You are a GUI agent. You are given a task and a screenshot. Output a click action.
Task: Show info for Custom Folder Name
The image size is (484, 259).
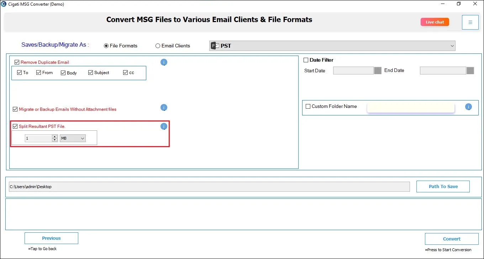[x=468, y=107]
